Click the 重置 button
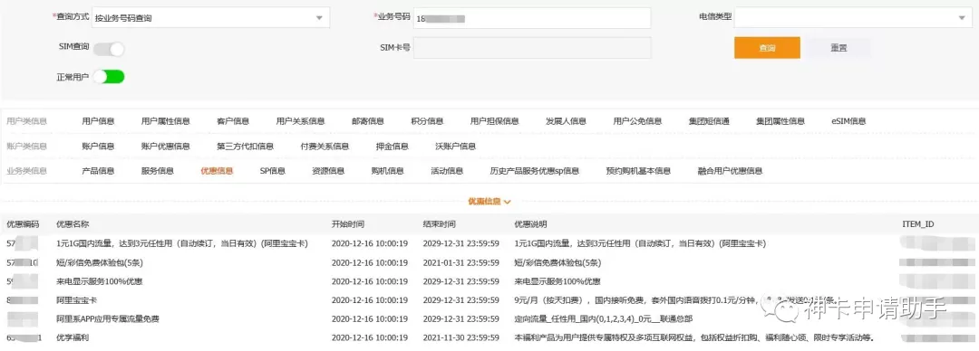The height and width of the screenshot is (351, 979). tap(838, 48)
